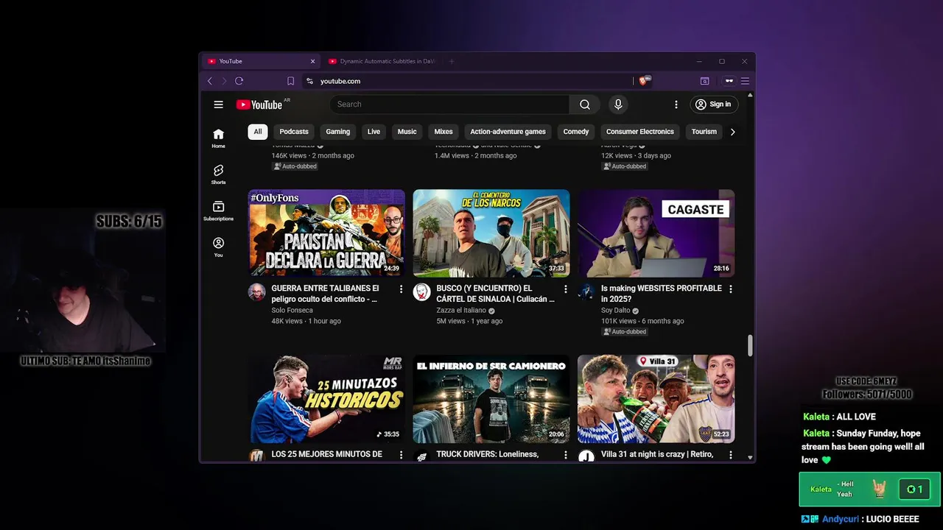Select the Mixes filter chip
Screen dimensions: 943x530
(444, 132)
